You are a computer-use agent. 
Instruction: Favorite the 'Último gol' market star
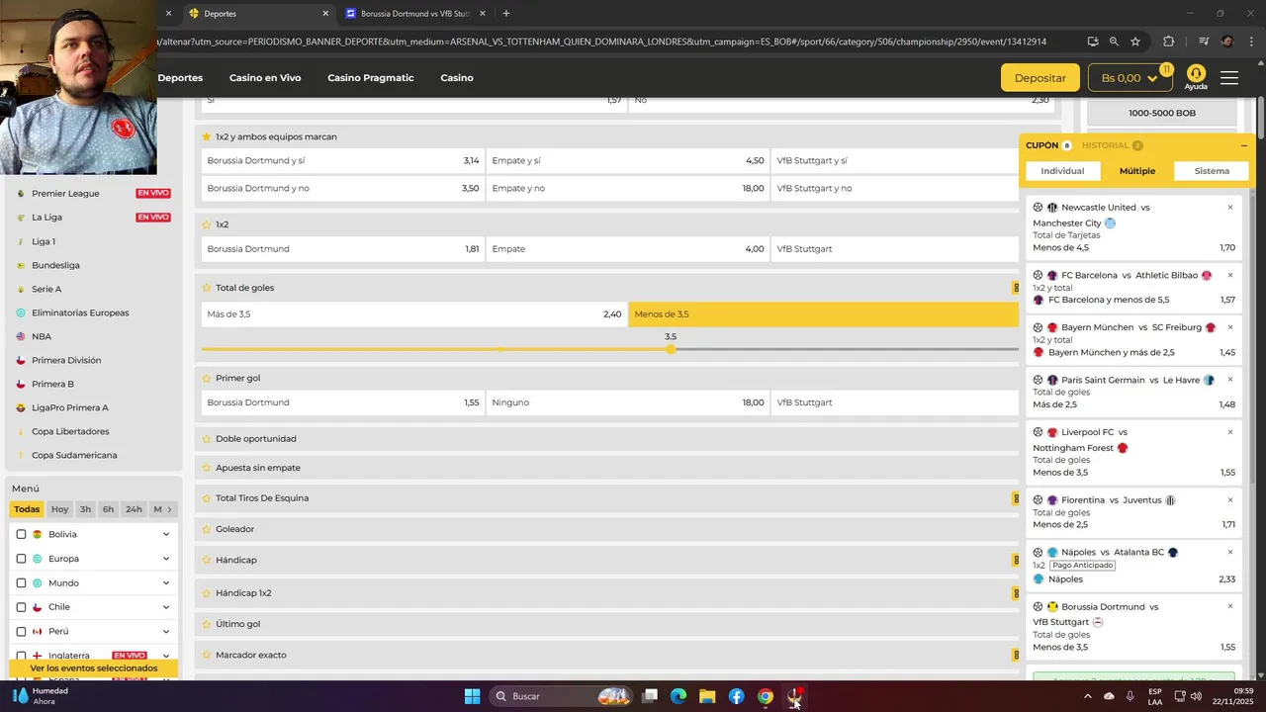(x=207, y=624)
